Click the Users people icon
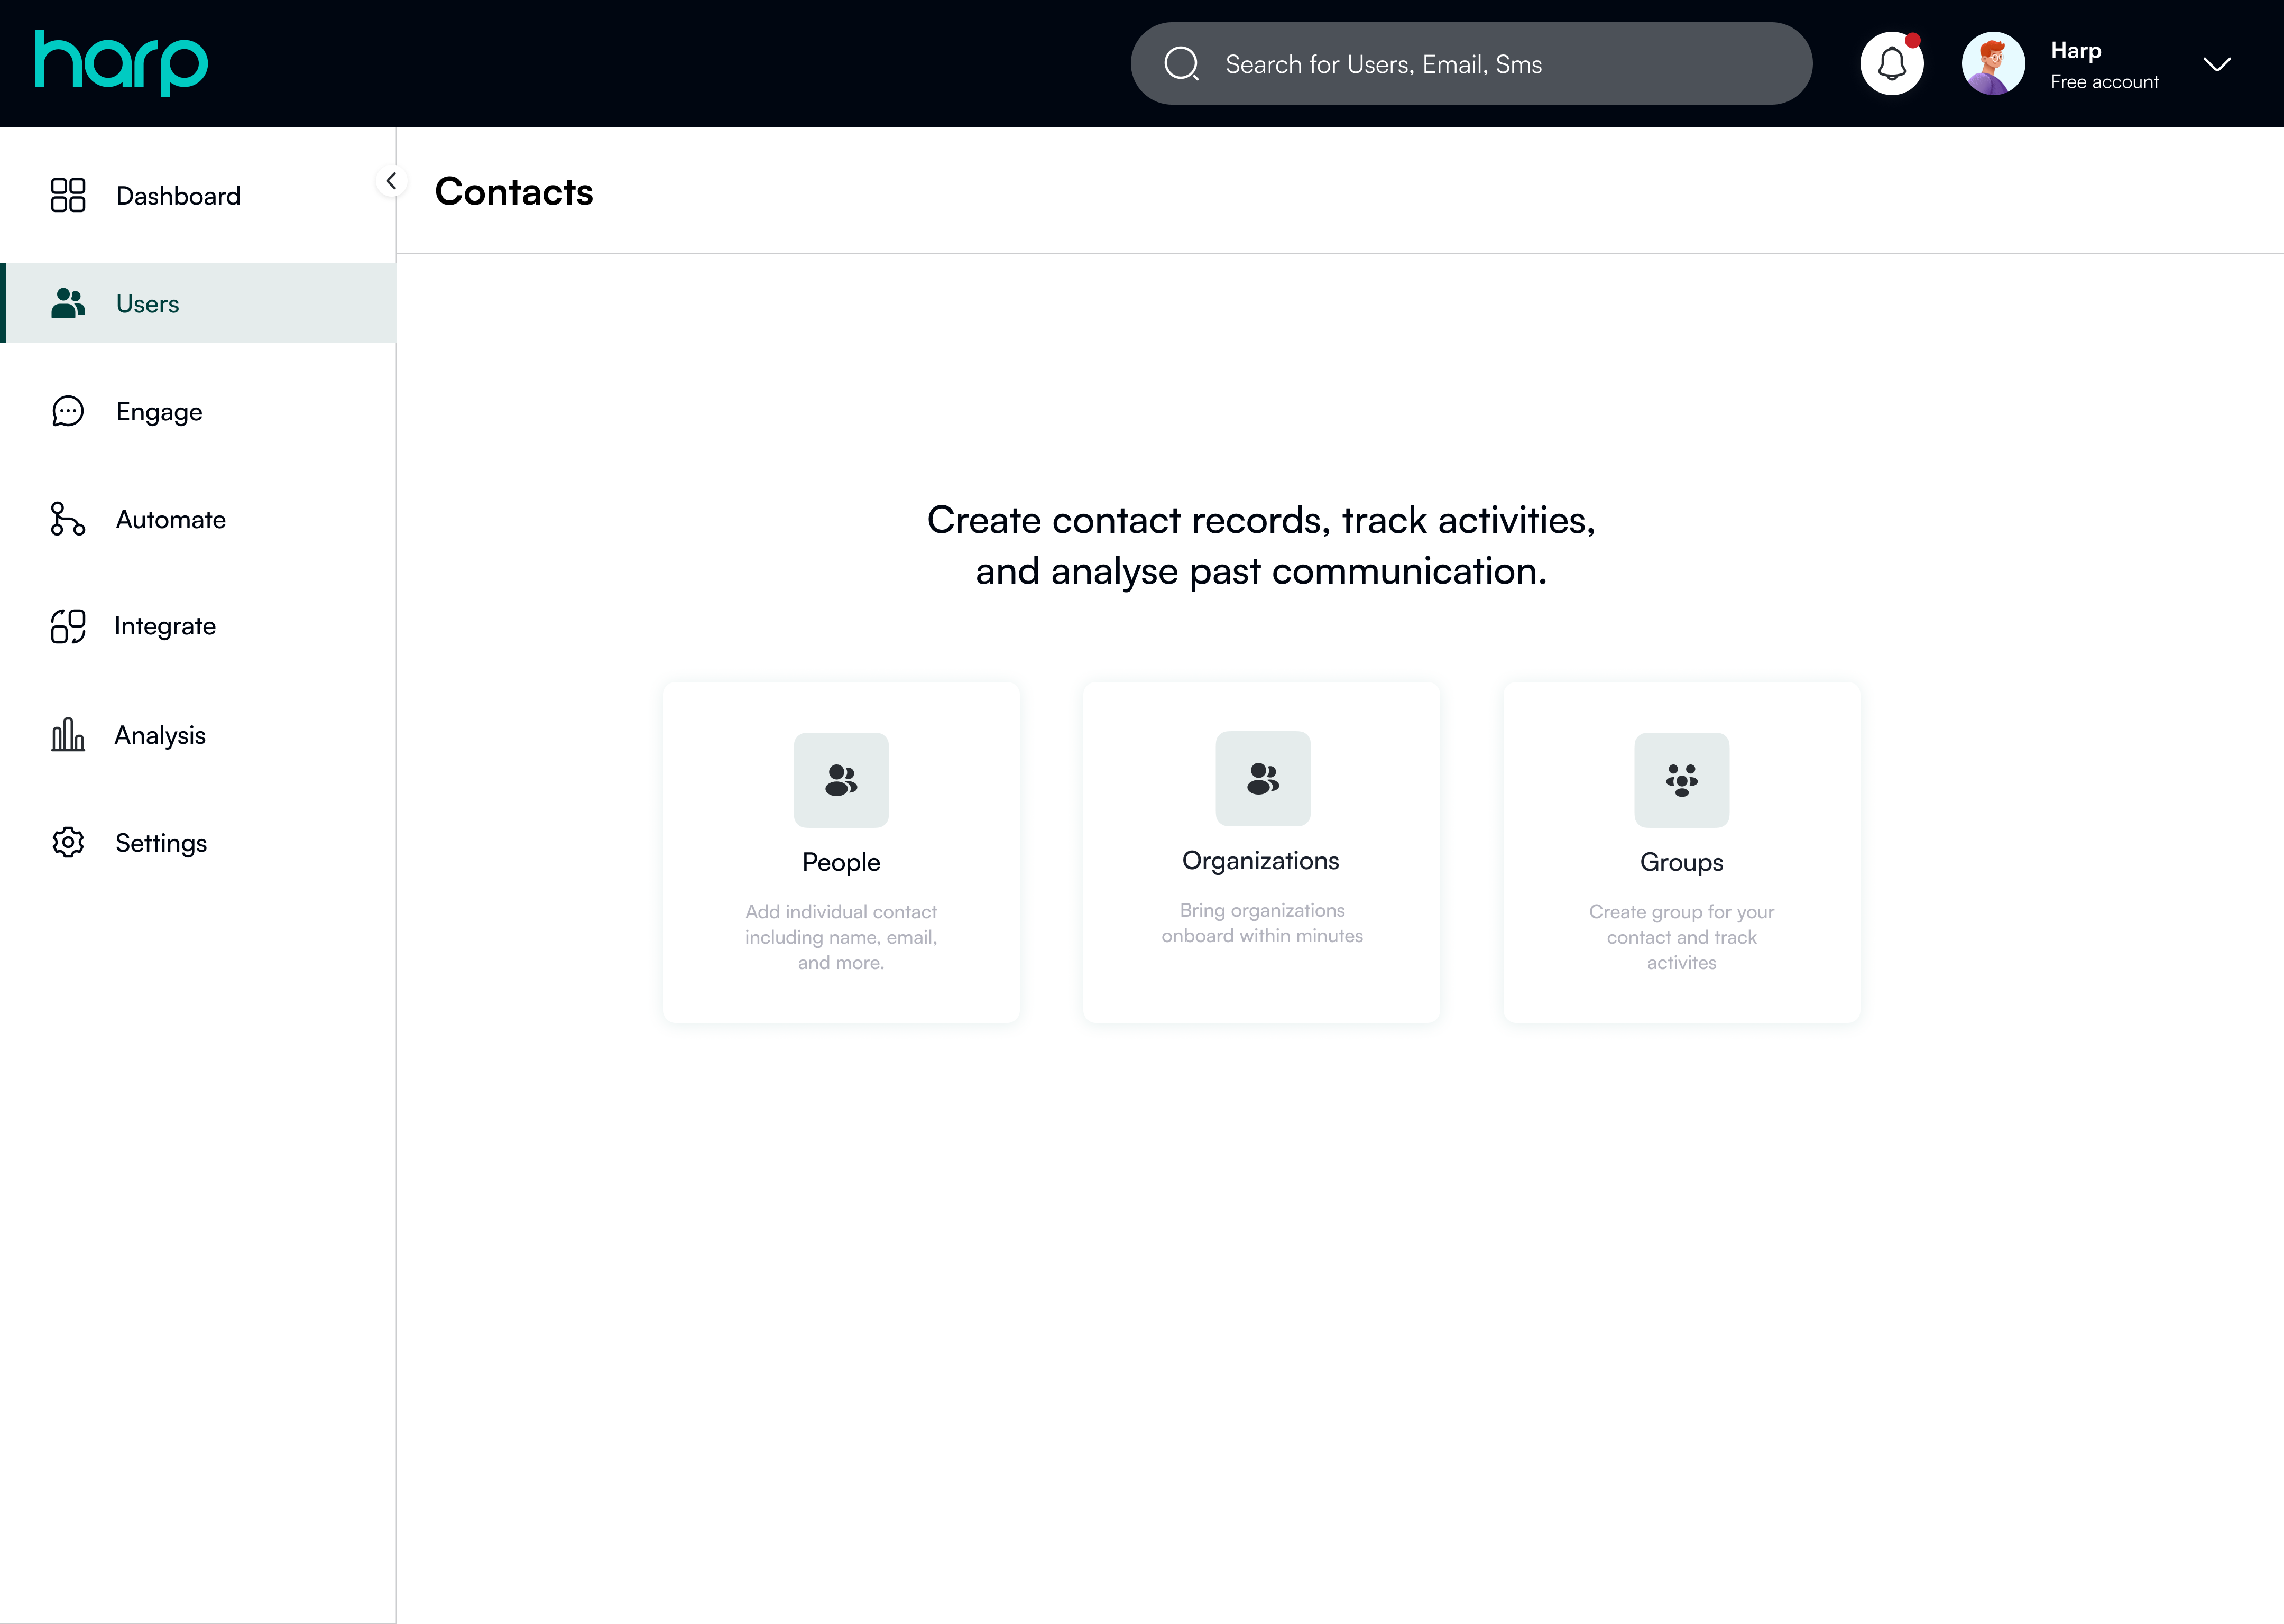 pyautogui.click(x=68, y=303)
